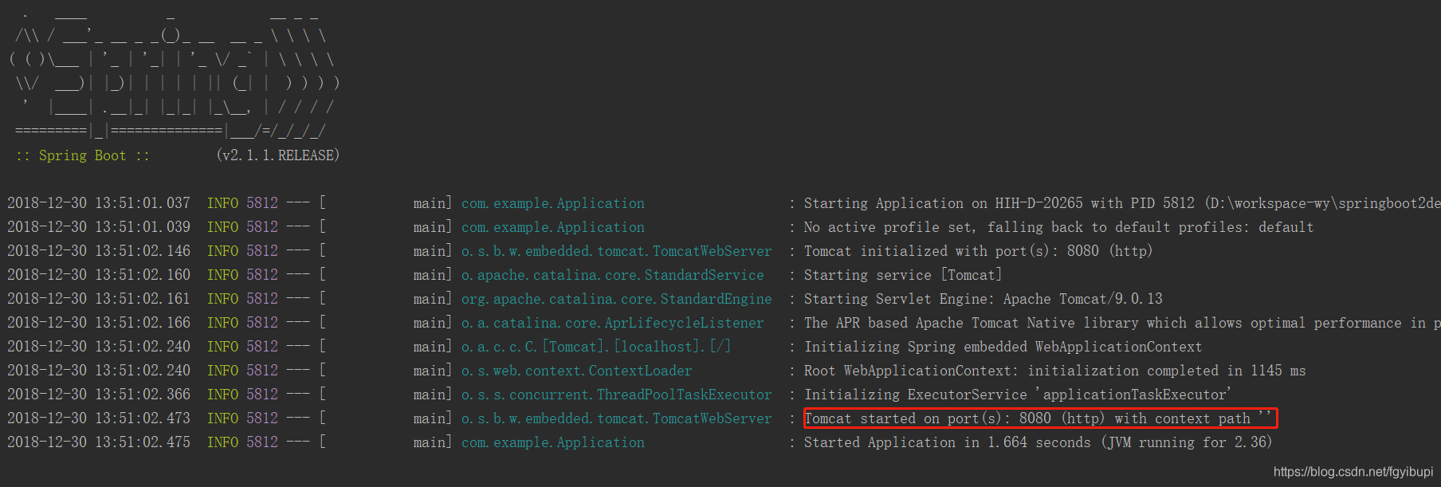The height and width of the screenshot is (487, 1441).
Task: Click logger 'o.a.catalina.core.AprLifecycleListener'
Action: tap(613, 323)
